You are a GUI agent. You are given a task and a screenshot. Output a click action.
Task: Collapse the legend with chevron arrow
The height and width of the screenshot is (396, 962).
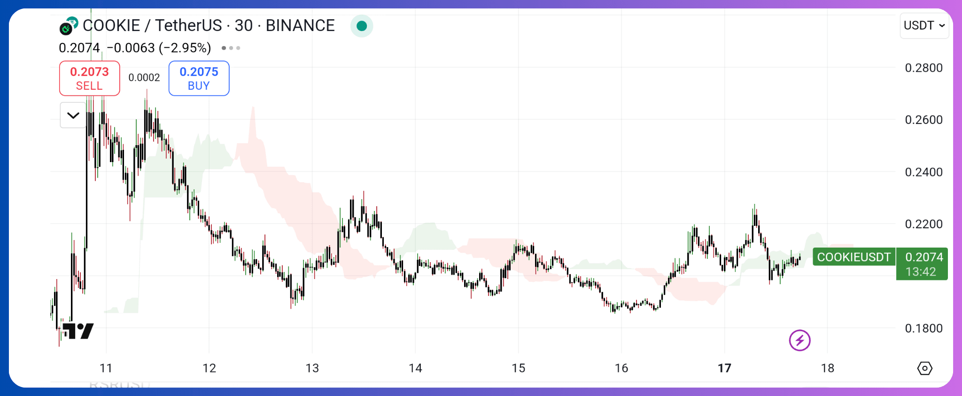(73, 115)
